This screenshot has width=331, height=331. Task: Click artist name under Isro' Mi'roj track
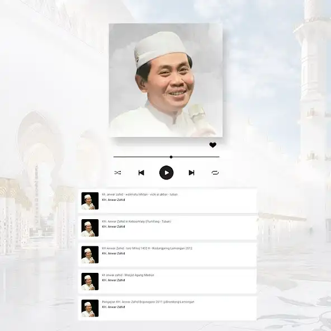114,253
